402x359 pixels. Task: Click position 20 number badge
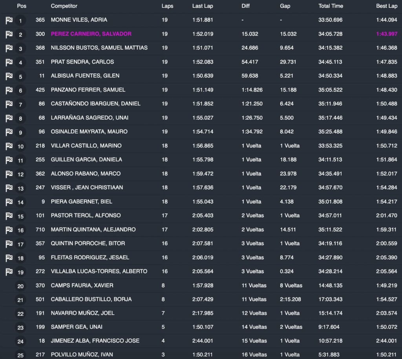(x=20, y=286)
